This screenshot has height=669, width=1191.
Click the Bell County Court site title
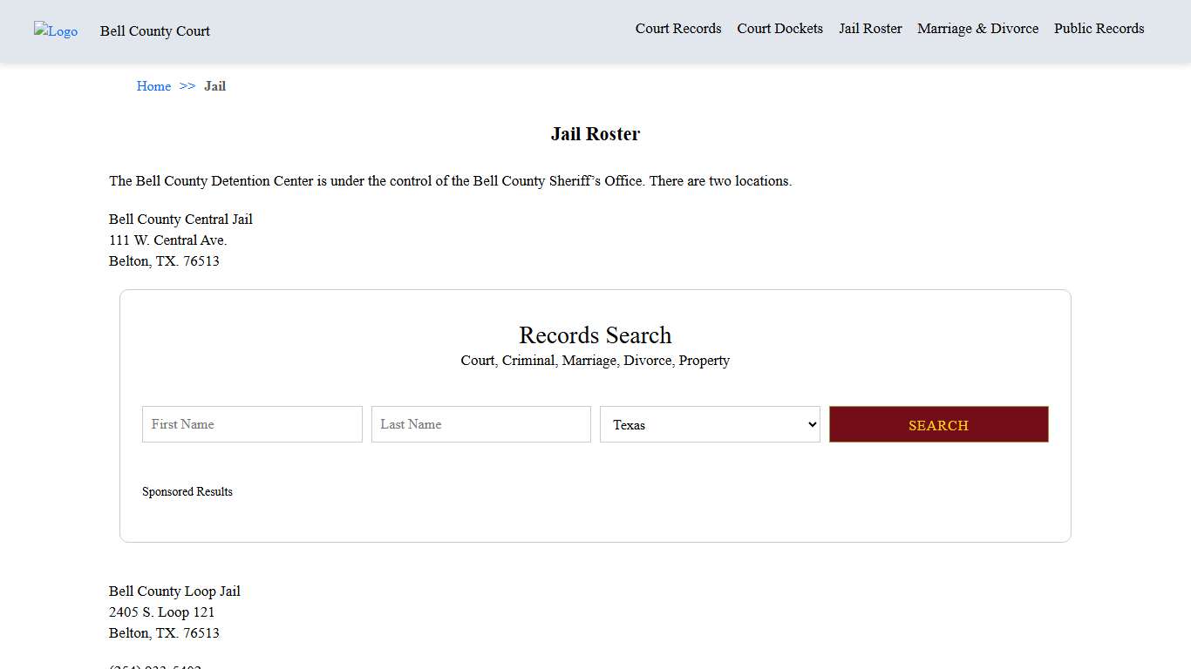click(154, 31)
